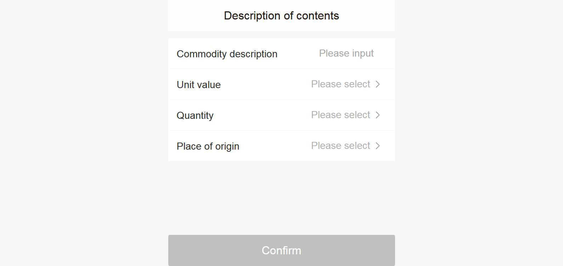Click the Quantity chevron arrow
The image size is (563, 266).
[378, 115]
